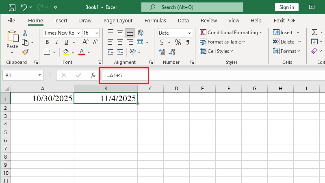Viewport: 325px width, 183px height.
Task: Open Conditional Formatting menu
Action: (231, 33)
